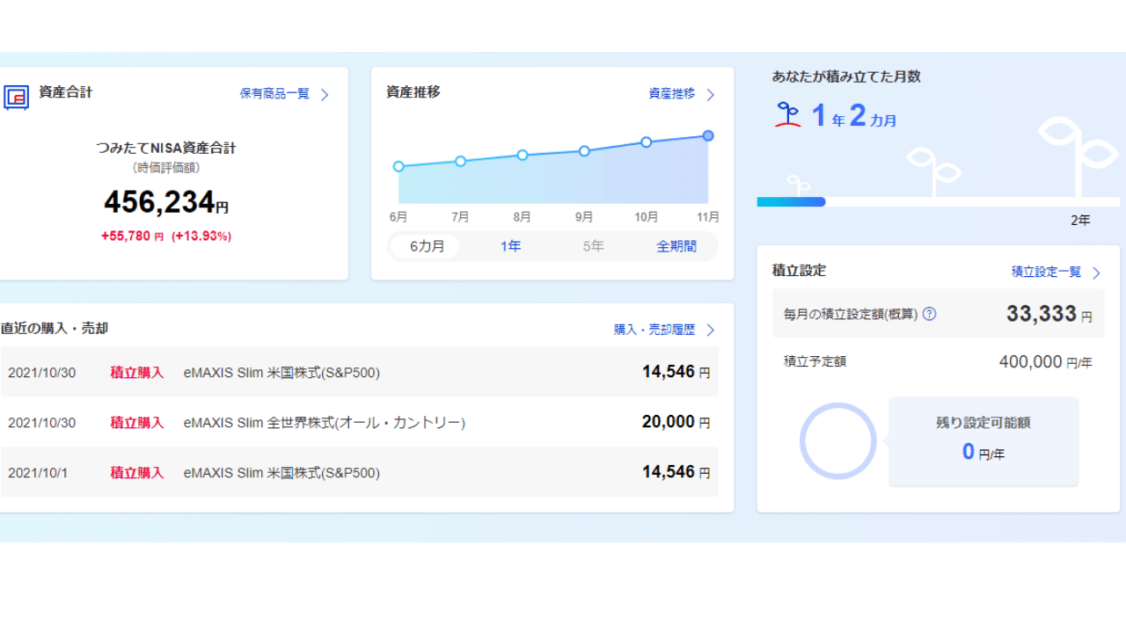The image size is (1126, 633).
Task: Open the 積立設定一覧 link
Action: pyautogui.click(x=1046, y=273)
